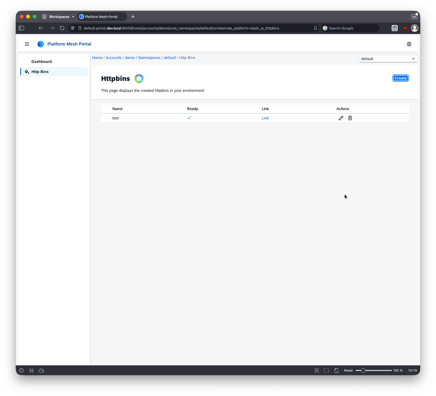Click the edit pencil icon for test
The height and width of the screenshot is (396, 436).
341,118
